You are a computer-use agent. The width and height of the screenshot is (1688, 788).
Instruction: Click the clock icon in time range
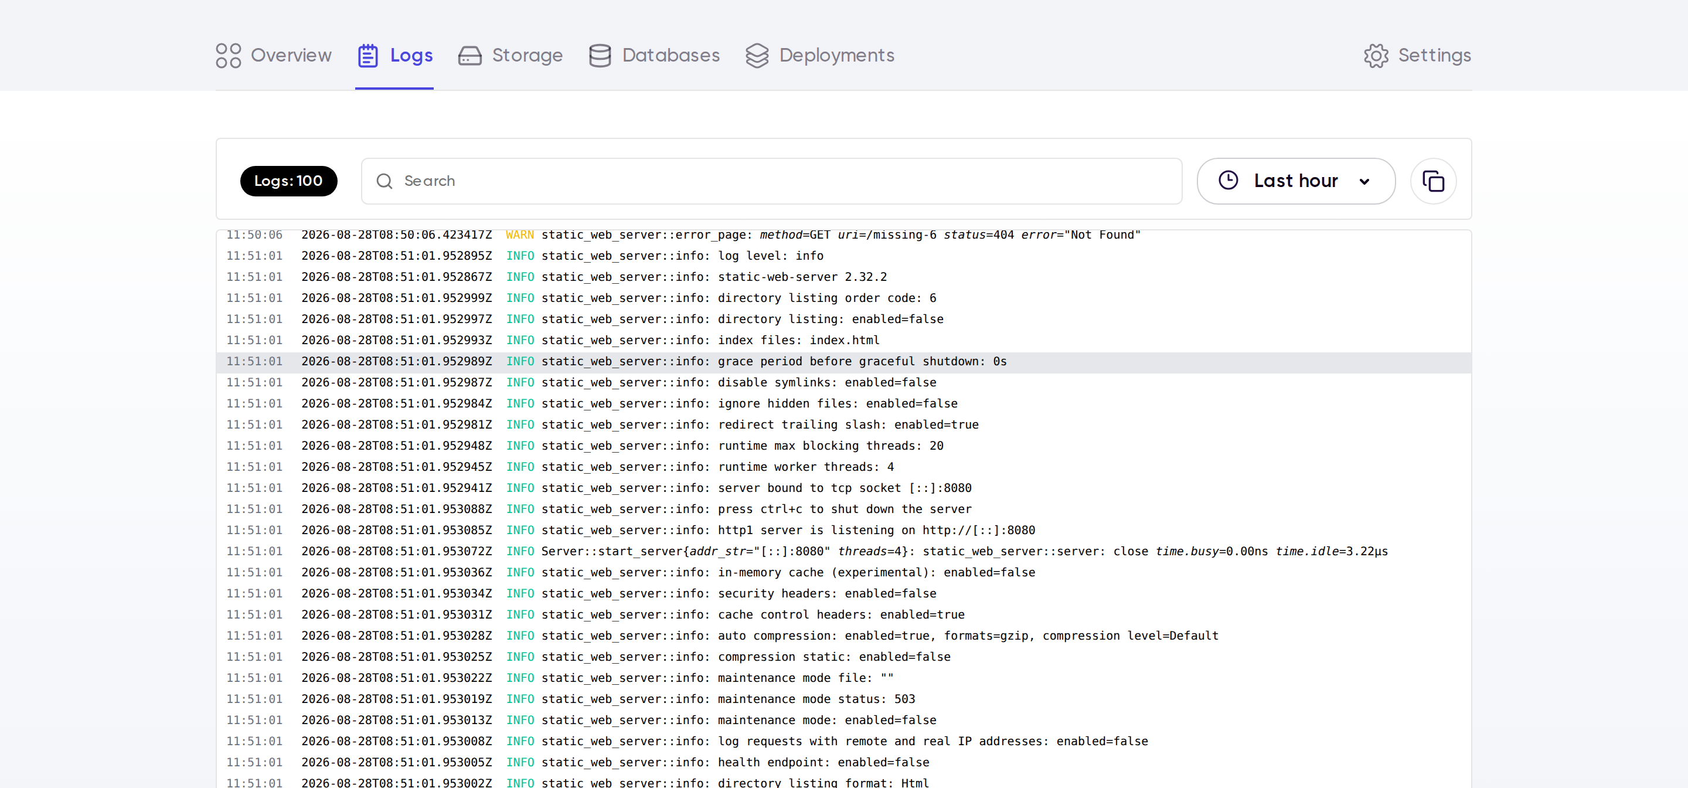(1228, 180)
